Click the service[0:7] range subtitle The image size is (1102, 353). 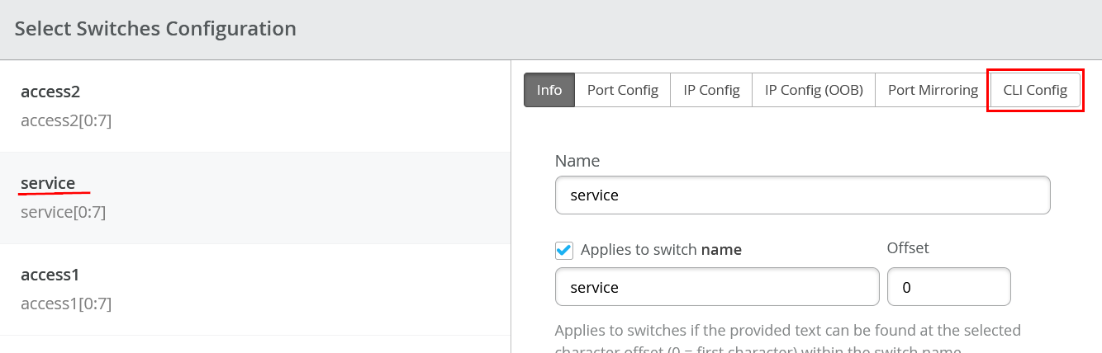pyautogui.click(x=63, y=212)
